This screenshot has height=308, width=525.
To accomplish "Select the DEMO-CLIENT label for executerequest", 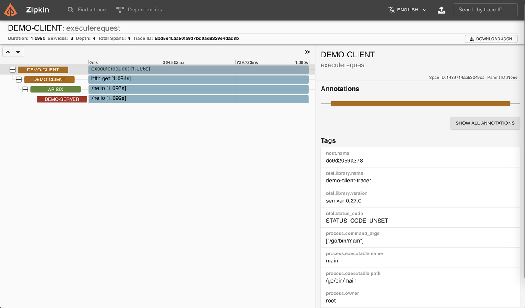I will coord(43,70).
